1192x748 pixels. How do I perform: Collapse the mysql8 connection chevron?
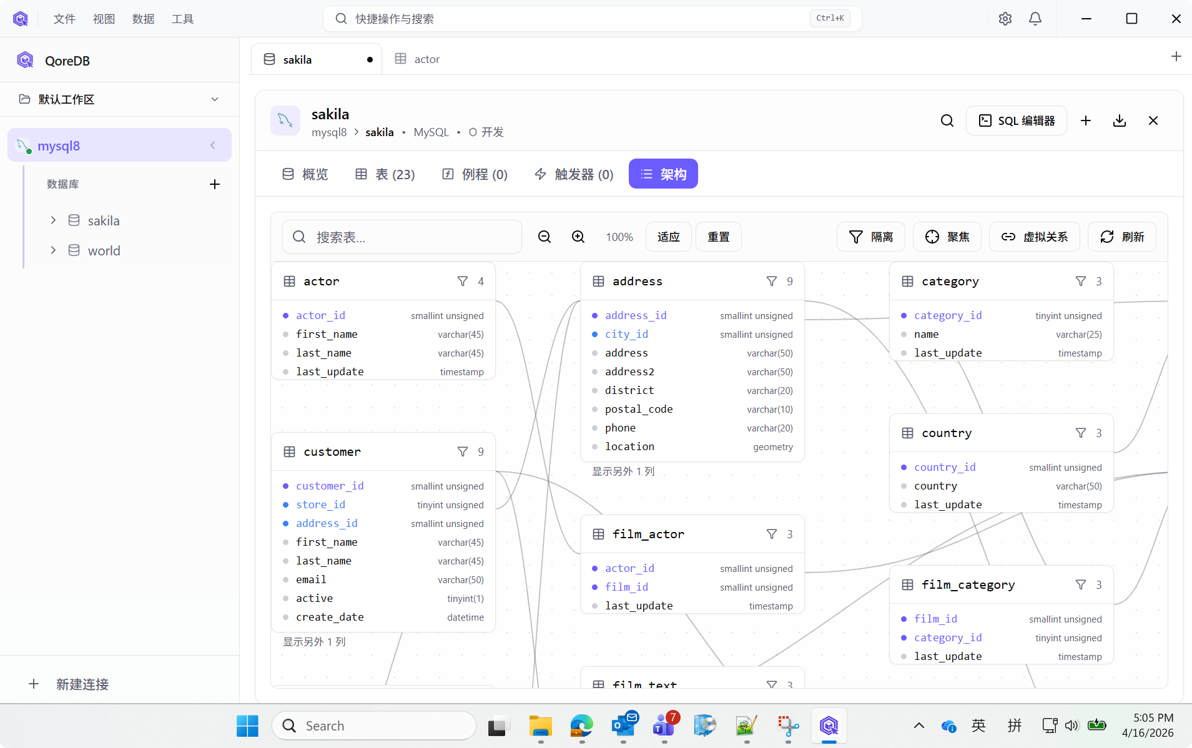click(213, 145)
